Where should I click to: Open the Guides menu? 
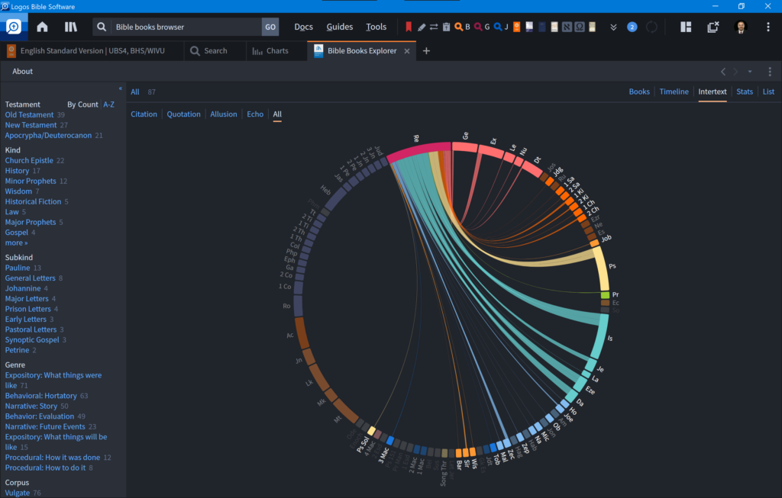[x=340, y=27]
